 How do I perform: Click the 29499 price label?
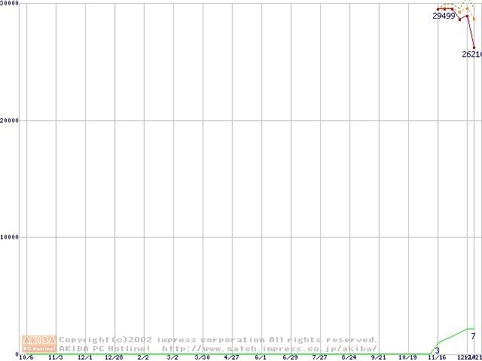click(x=444, y=16)
